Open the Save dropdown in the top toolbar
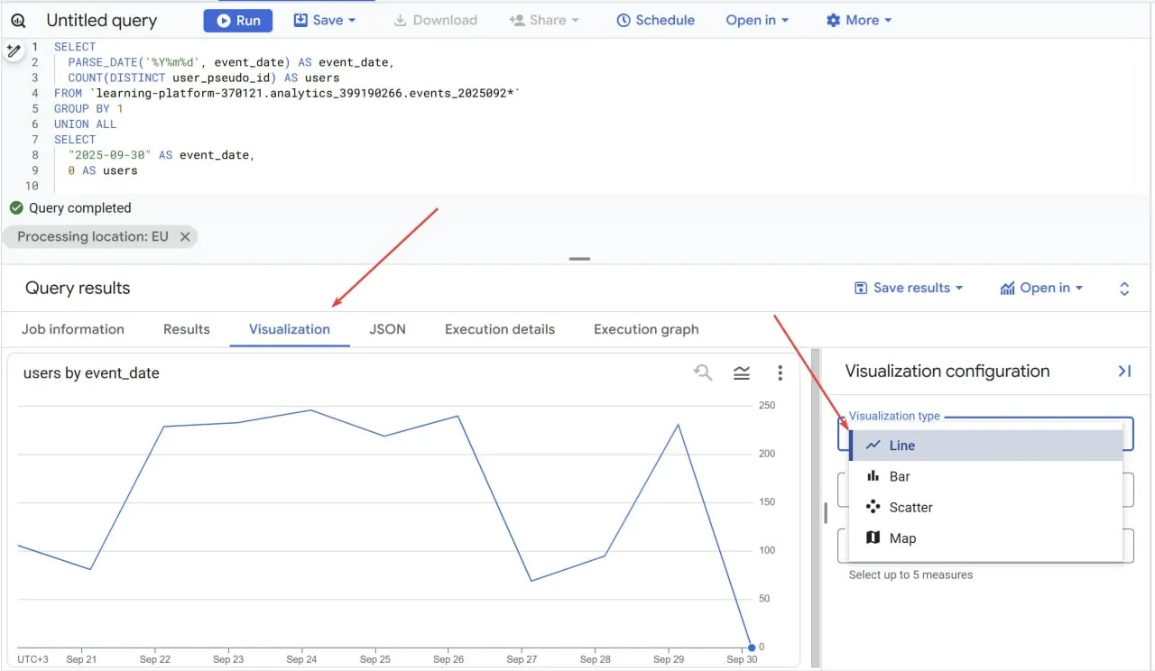Image resolution: width=1155 pixels, height=671 pixels. point(325,20)
